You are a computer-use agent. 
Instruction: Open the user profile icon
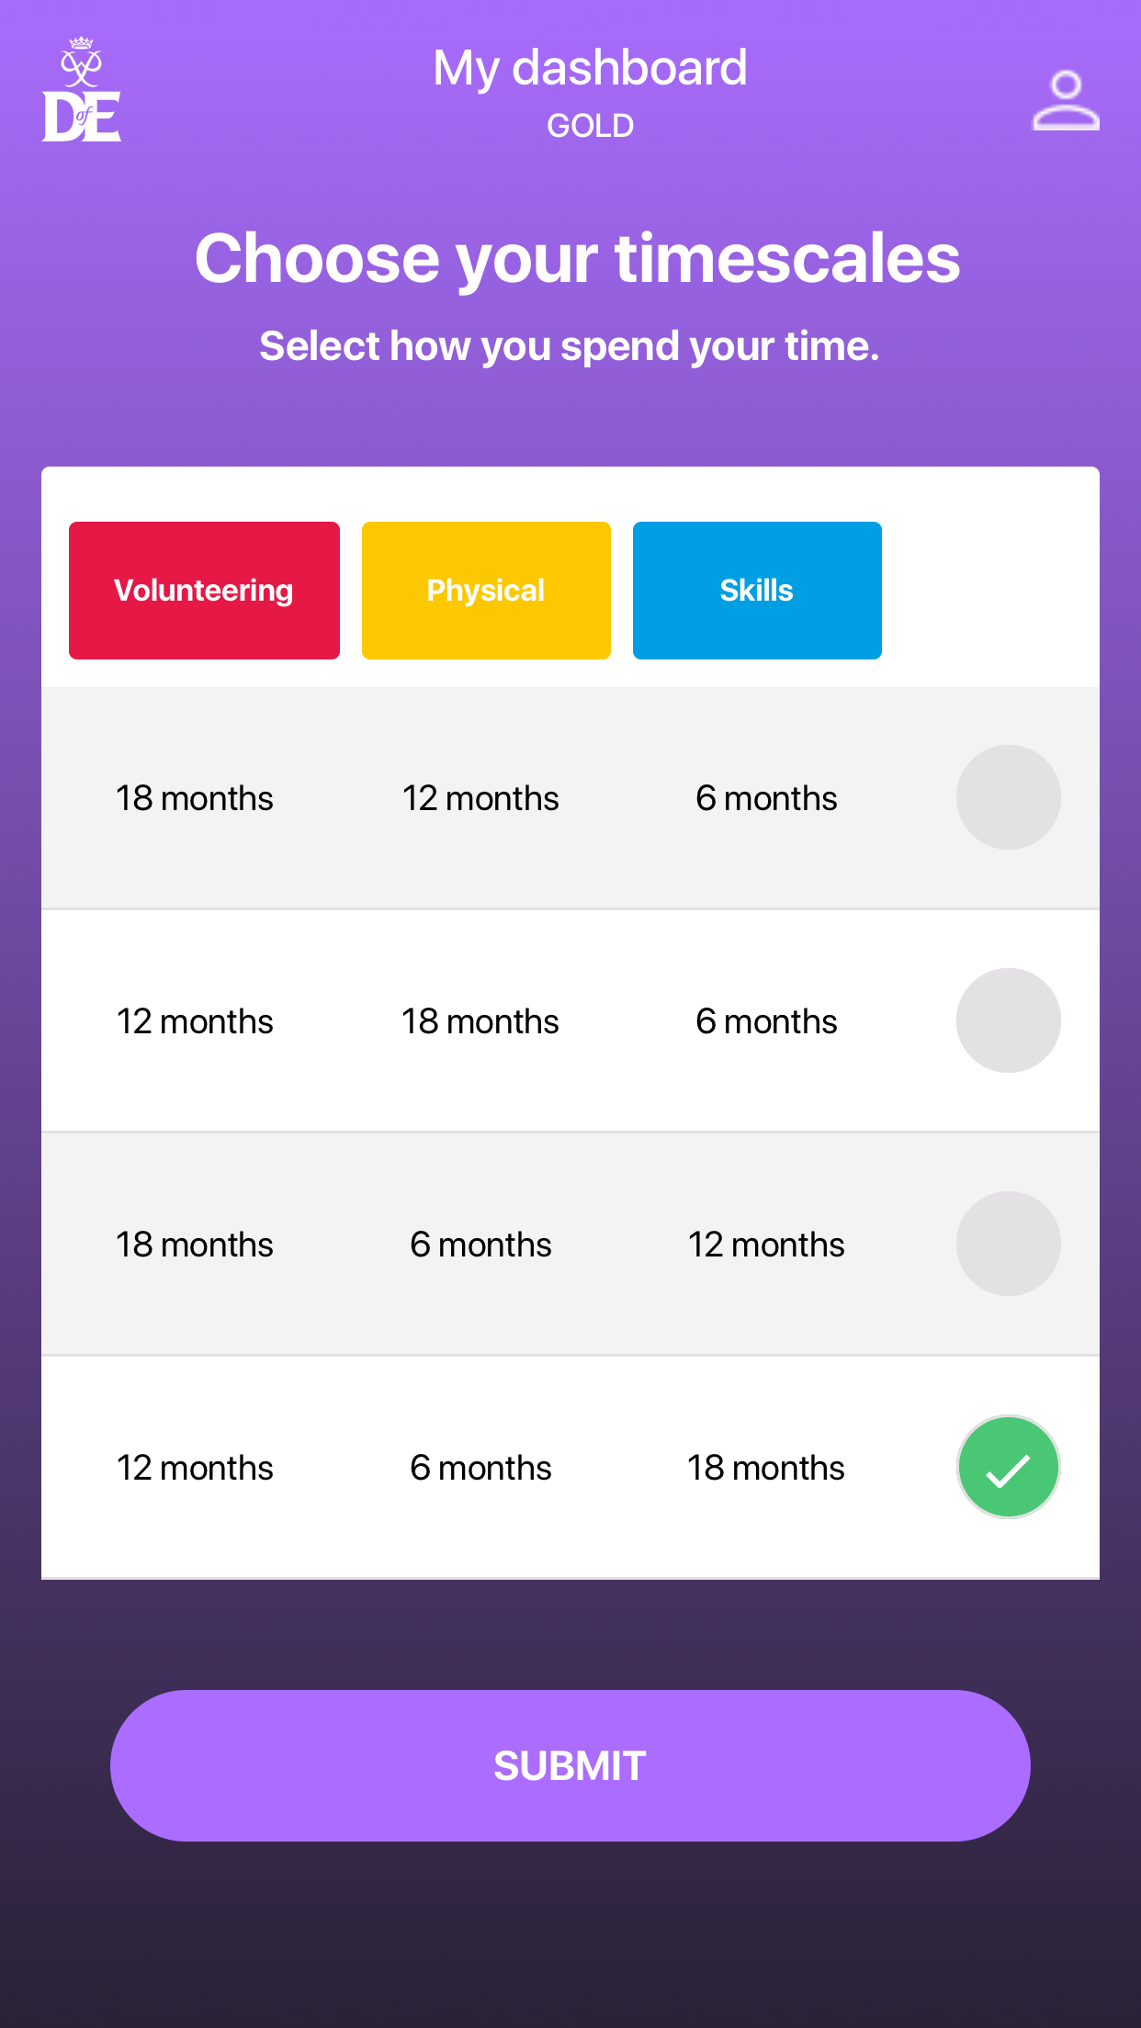click(1065, 100)
